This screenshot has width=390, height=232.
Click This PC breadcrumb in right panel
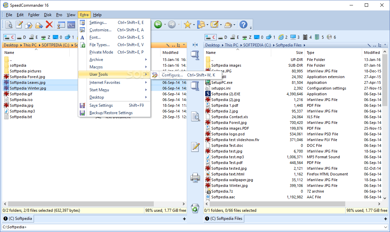pos(231,45)
